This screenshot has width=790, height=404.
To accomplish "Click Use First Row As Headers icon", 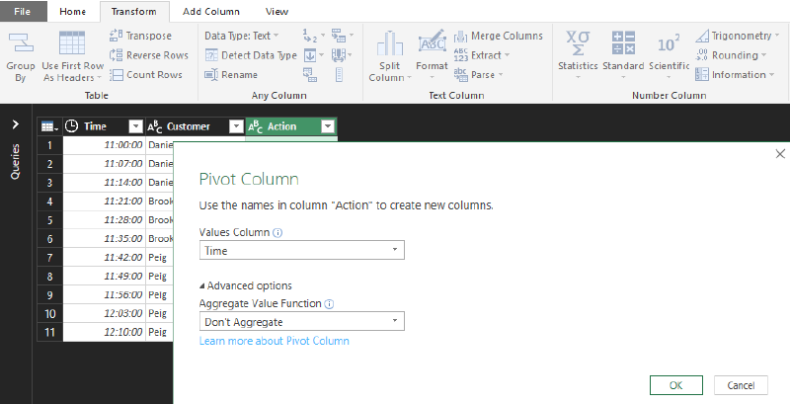I will [x=72, y=43].
